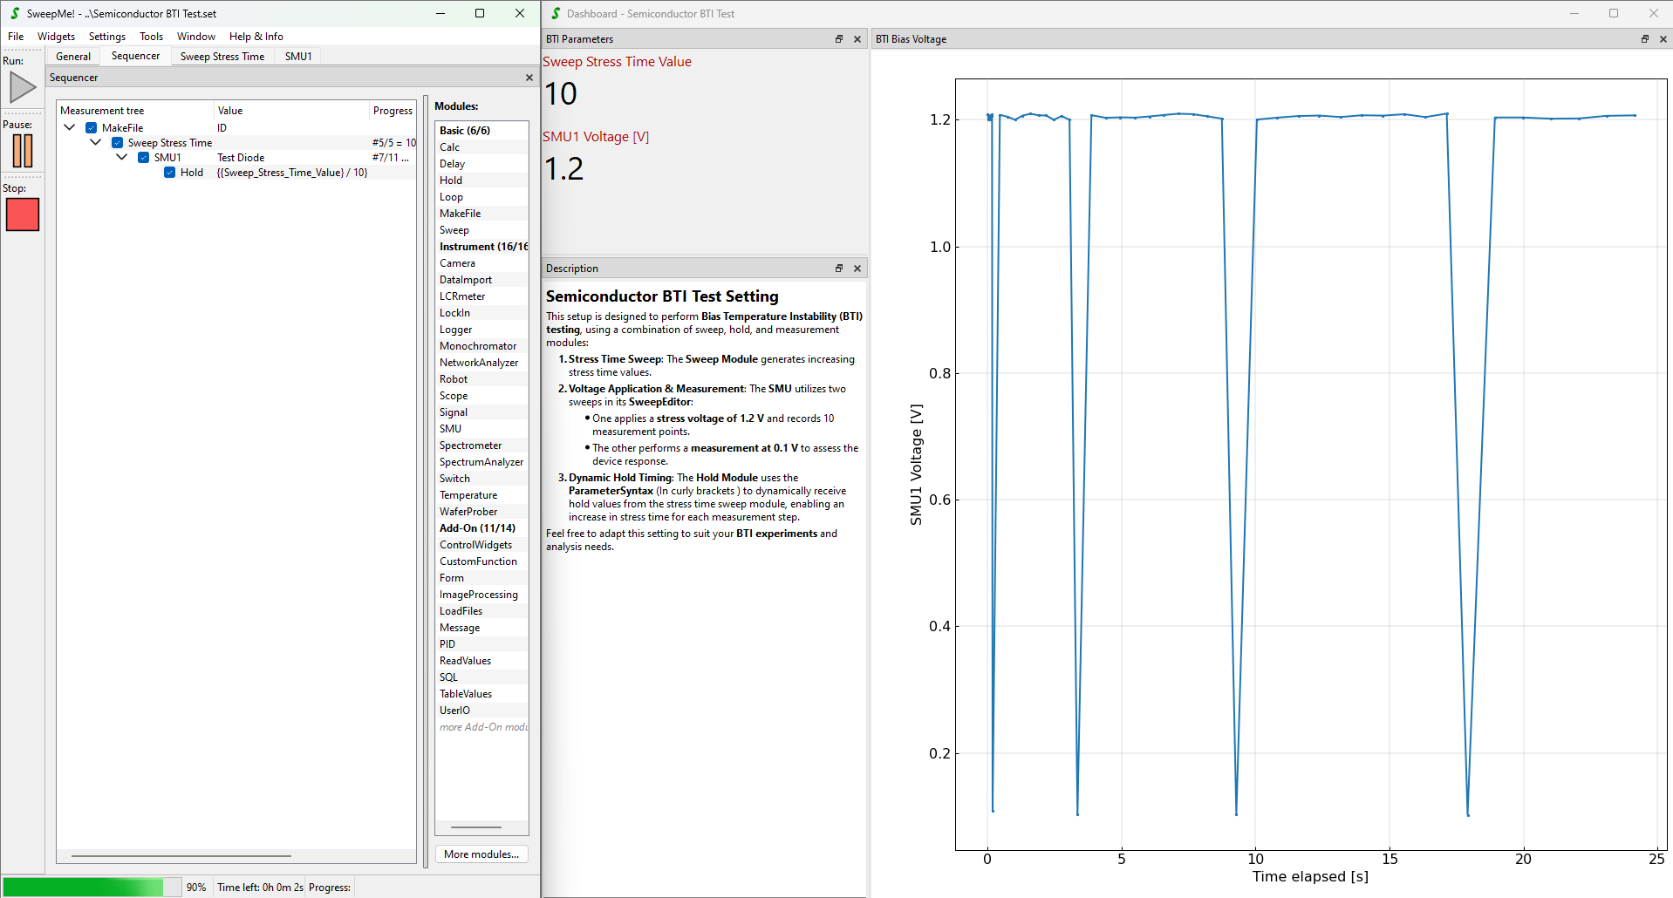Switch to the SMU1 tab
Viewport: 1673px width, 898px height.
(298, 57)
